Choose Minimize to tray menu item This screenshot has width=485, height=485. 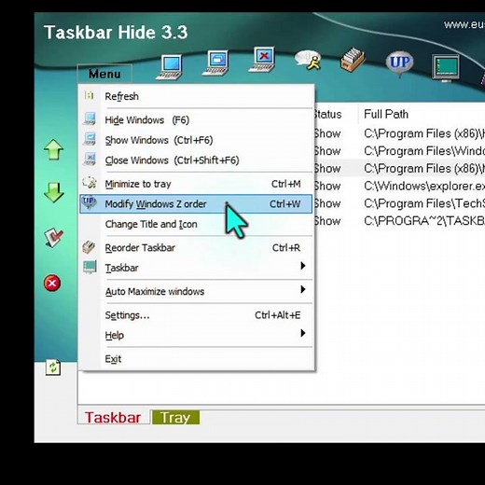[197, 184]
